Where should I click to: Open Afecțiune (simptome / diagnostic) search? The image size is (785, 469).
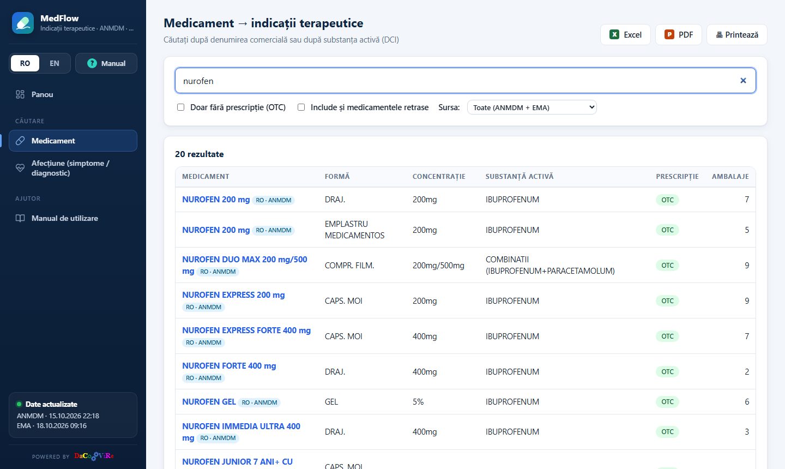click(73, 168)
